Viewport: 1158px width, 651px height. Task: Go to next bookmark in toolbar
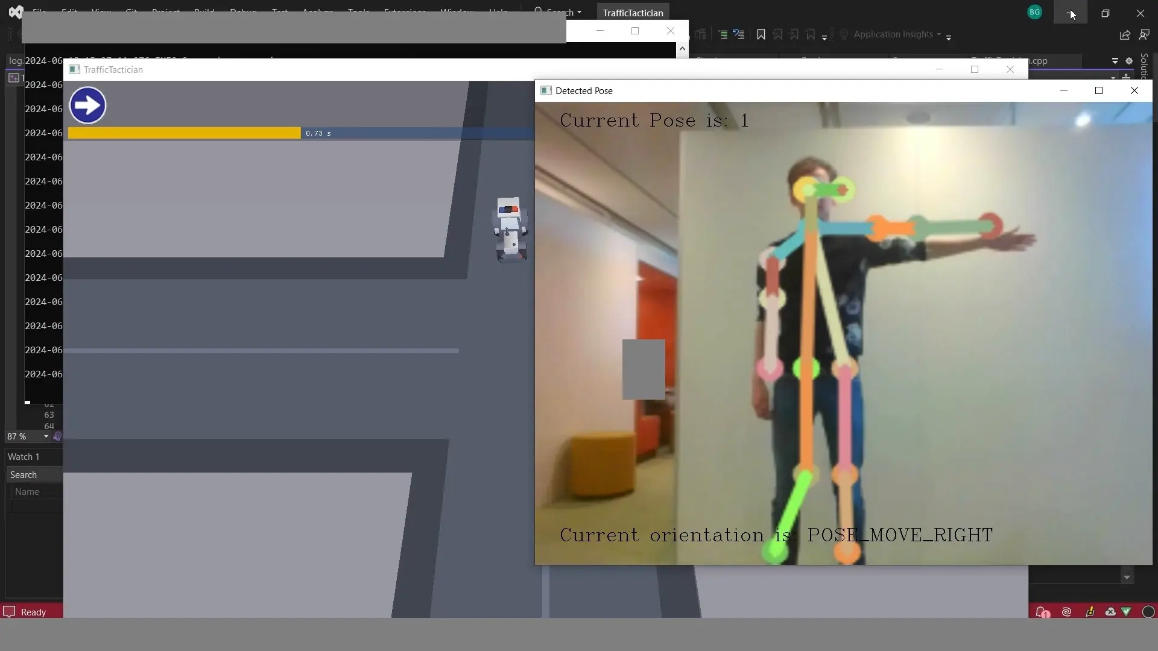794,35
